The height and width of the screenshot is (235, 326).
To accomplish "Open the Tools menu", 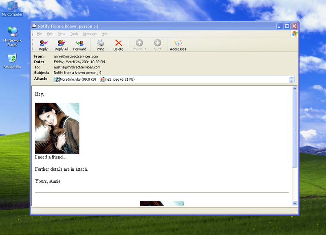I will click(74, 34).
